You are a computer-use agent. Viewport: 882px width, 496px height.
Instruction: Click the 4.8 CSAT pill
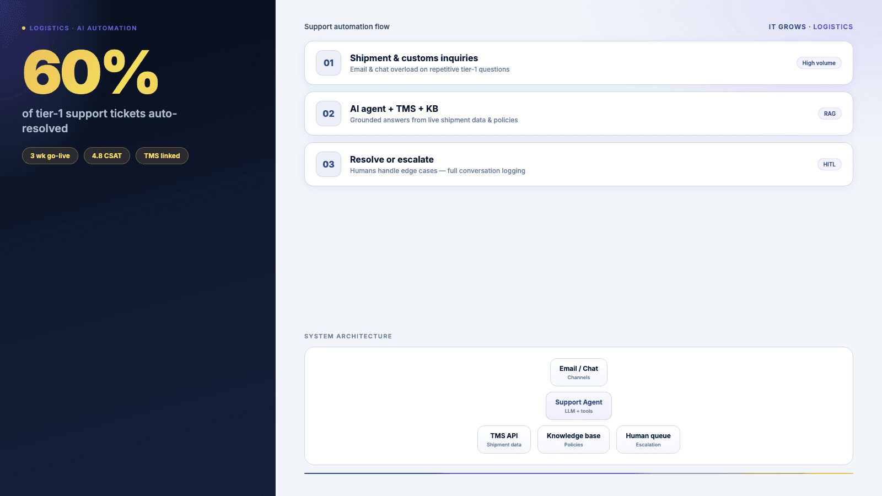click(x=107, y=156)
